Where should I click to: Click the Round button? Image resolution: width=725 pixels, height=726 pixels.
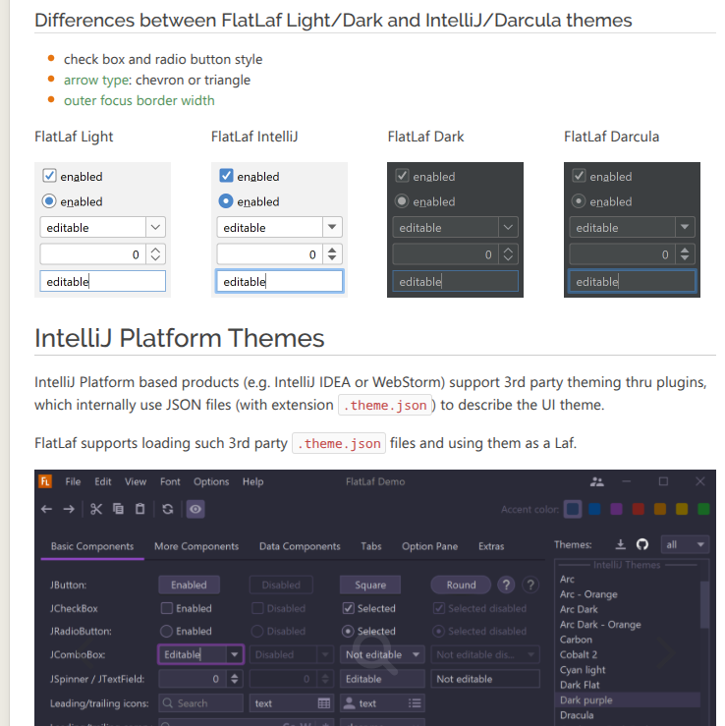461,585
